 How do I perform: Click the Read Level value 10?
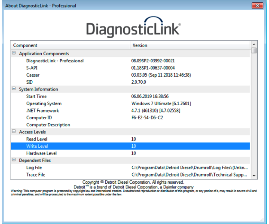click(134, 139)
